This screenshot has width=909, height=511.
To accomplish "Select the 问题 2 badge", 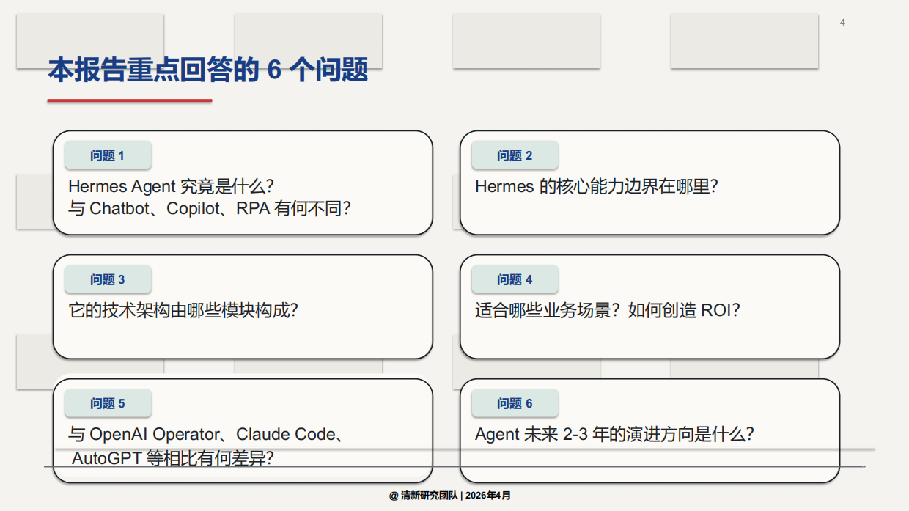I will coord(515,155).
